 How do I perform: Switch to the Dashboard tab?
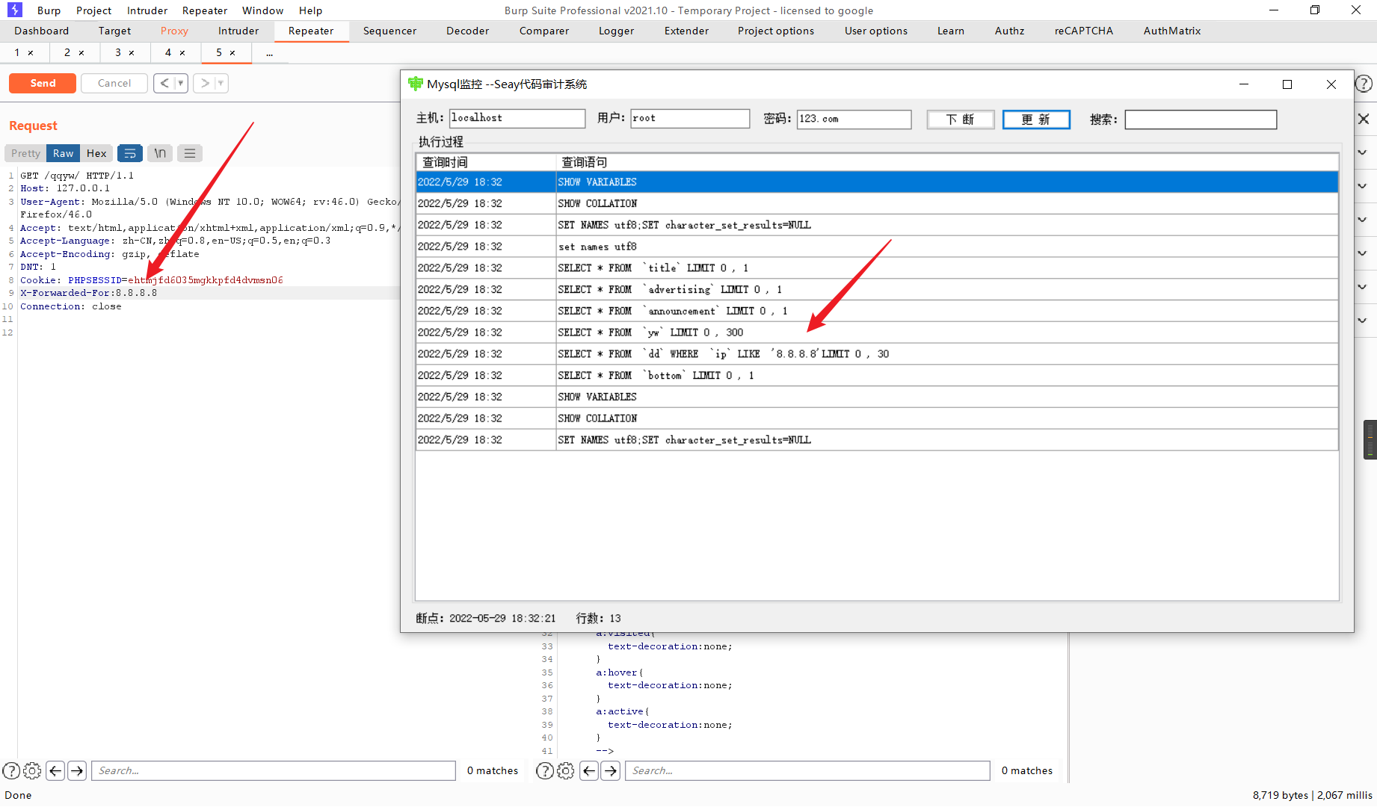(x=42, y=31)
